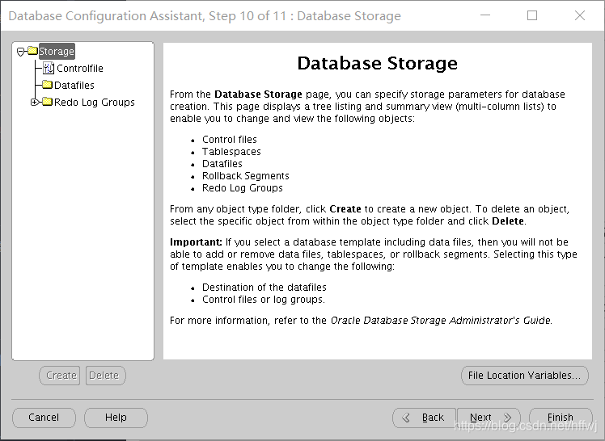Collapse the Storage tree node
The width and height of the screenshot is (605, 441).
click(21, 51)
